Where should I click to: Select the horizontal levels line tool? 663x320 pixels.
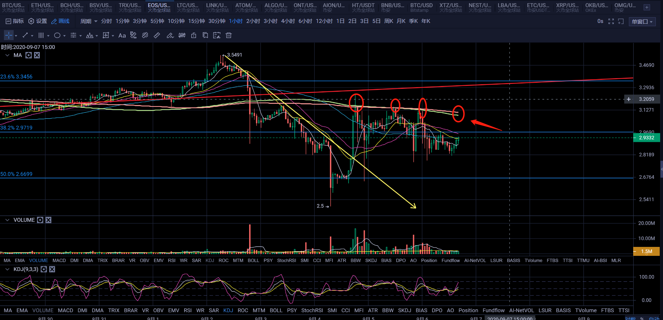[73, 35]
